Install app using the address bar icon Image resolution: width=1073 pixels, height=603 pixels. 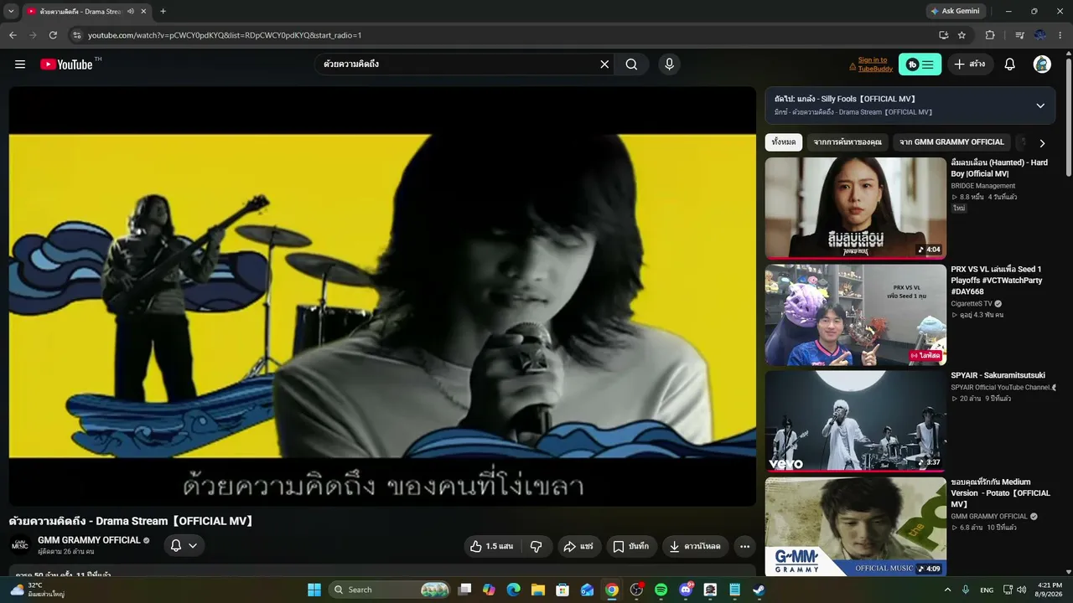click(x=943, y=35)
